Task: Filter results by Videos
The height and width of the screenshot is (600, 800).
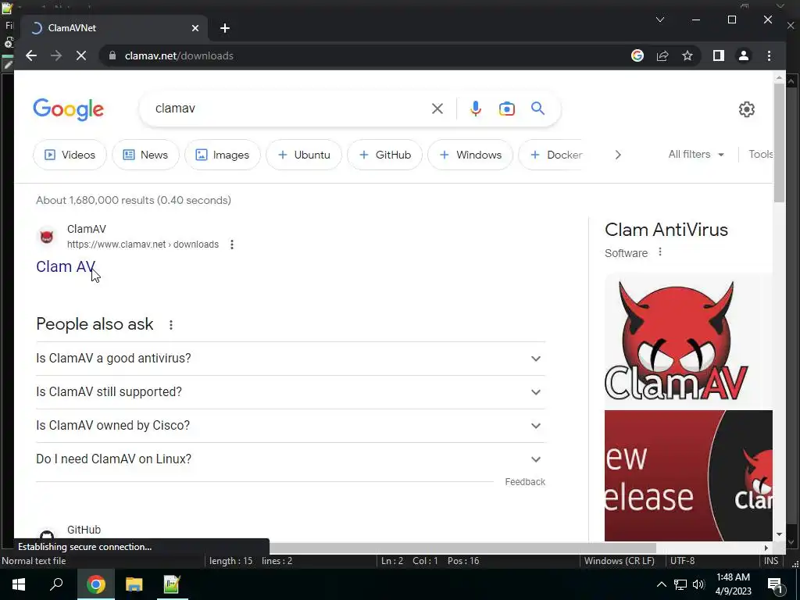Action: tap(70, 155)
